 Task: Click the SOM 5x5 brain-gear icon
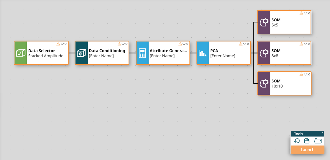click(264, 22)
